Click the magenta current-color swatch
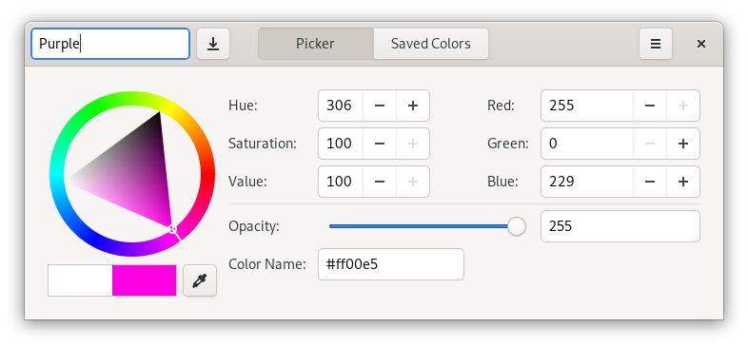The width and height of the screenshot is (748, 347). [145, 280]
